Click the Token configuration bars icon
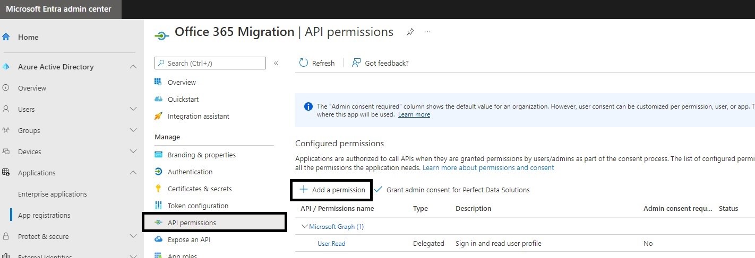The height and width of the screenshot is (258, 755). click(158, 206)
